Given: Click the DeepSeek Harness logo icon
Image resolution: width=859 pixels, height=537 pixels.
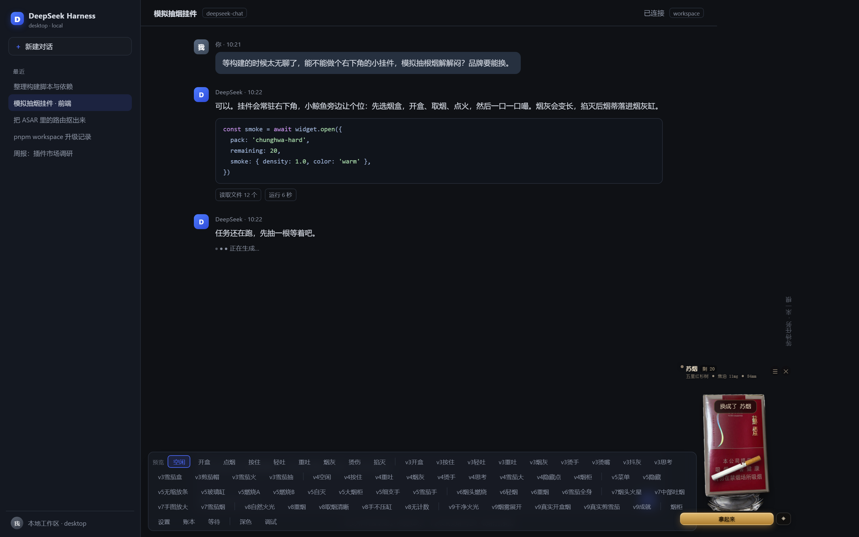Looking at the screenshot, I should 17,19.
